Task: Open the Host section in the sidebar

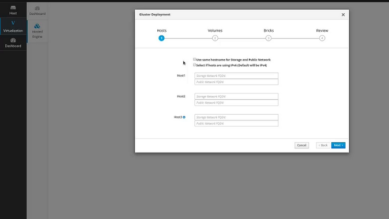Action: tap(13, 10)
